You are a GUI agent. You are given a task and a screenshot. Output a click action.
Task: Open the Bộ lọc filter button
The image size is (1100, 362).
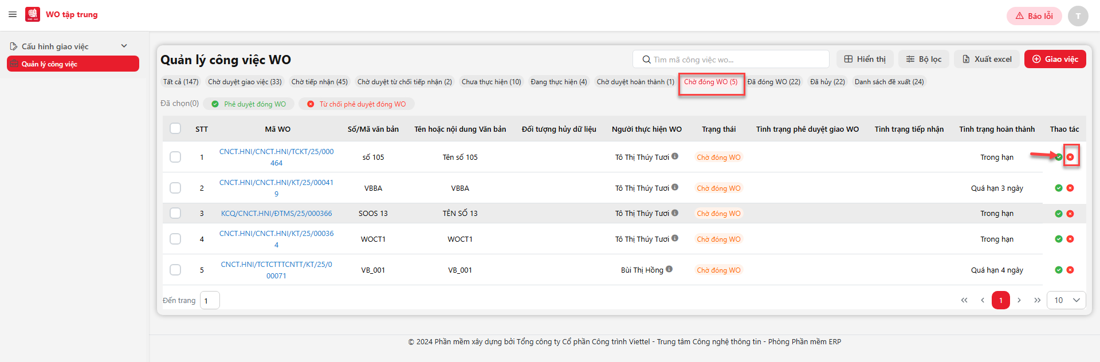pos(924,59)
